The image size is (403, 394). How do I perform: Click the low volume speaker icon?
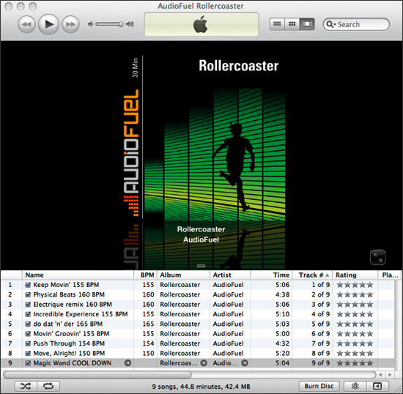90,24
